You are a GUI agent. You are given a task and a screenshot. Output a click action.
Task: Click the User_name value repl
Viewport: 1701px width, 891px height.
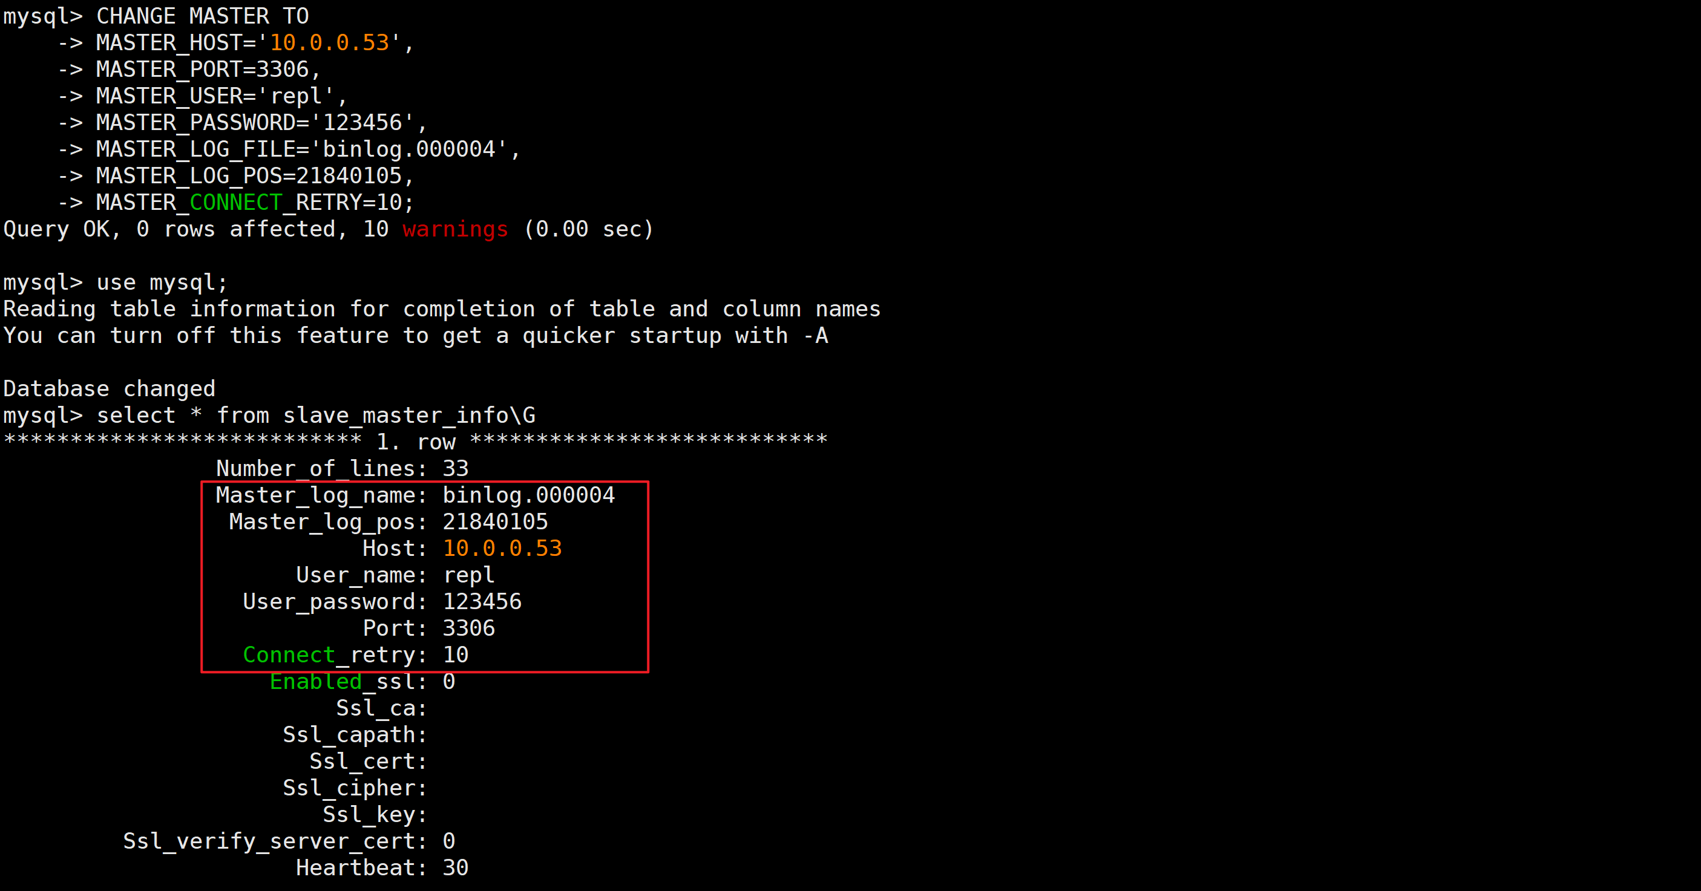pyautogui.click(x=468, y=575)
